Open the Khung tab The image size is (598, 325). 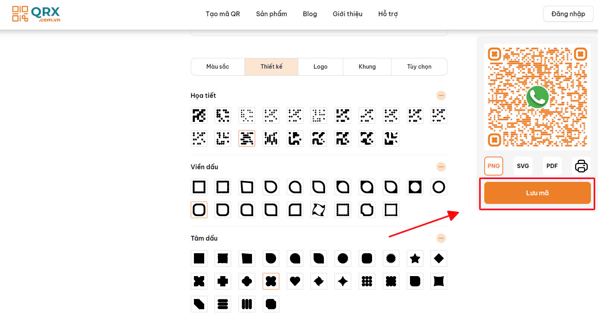367,67
